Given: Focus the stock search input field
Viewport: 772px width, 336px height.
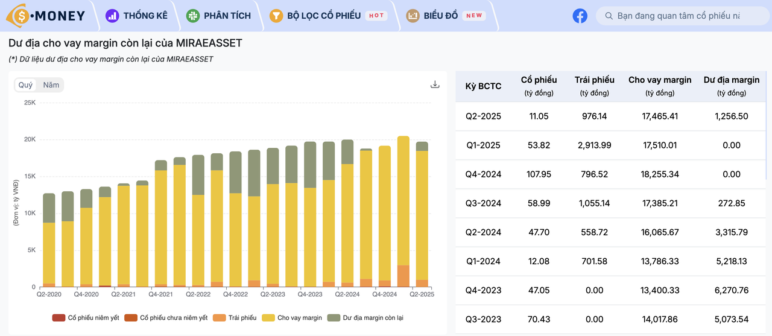Looking at the screenshot, I should [683, 16].
